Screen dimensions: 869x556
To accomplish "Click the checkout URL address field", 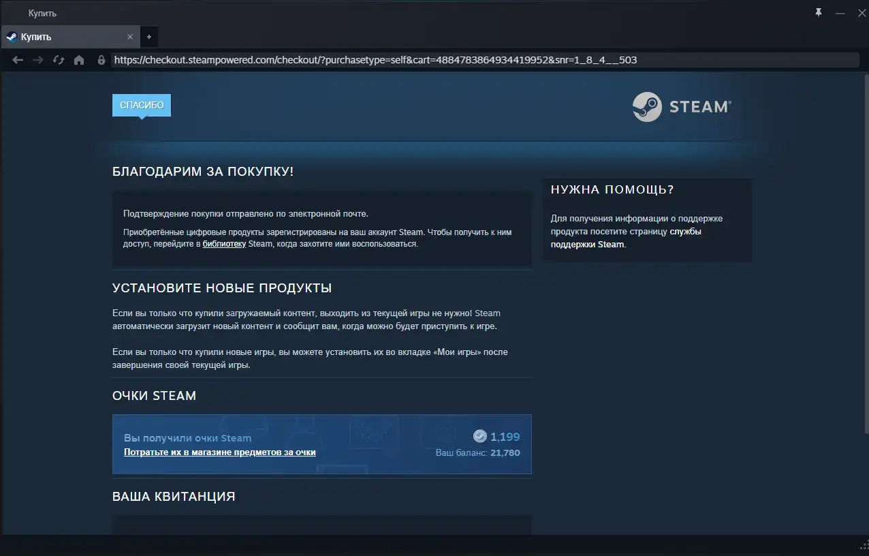I will tap(485, 60).
